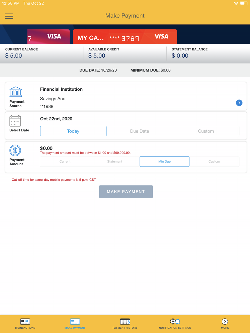
Task: Choose Custom payment date option
Action: [206, 131]
